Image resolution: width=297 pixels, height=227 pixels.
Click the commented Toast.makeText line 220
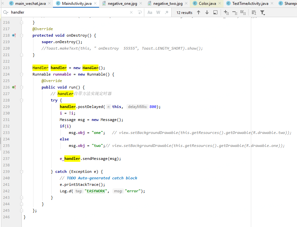[122, 48]
